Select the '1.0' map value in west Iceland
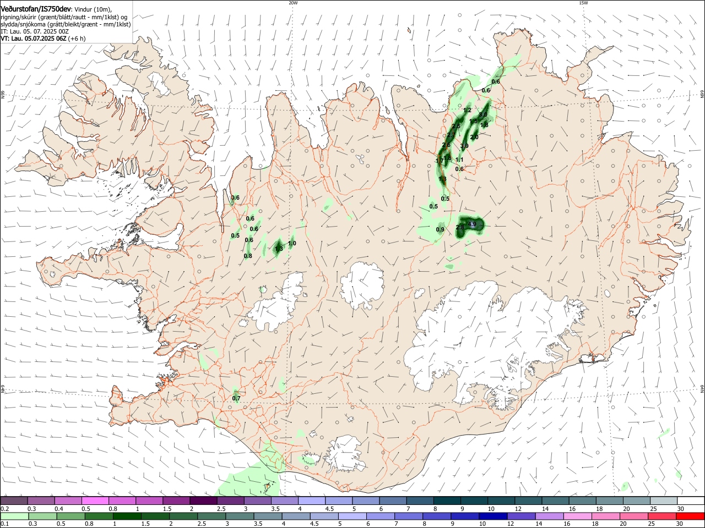Image resolution: width=705 pixels, height=528 pixels. click(x=292, y=244)
